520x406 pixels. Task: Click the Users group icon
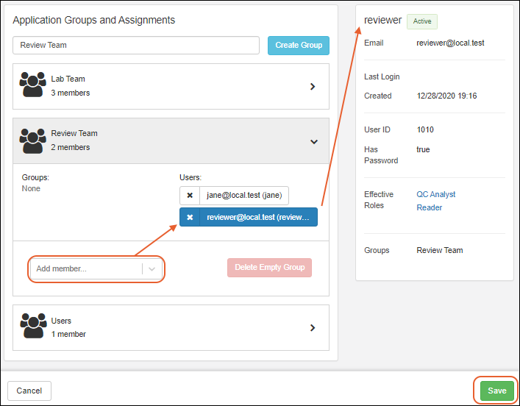pyautogui.click(x=32, y=327)
